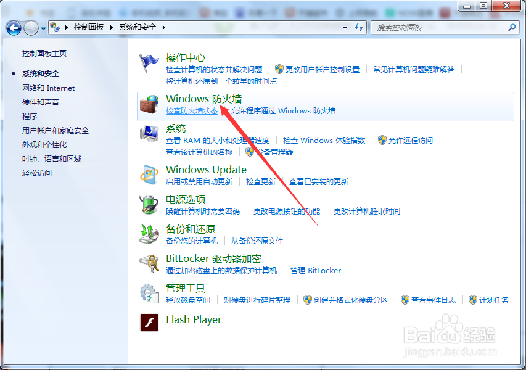Click the search magnifier icon

[x=512, y=28]
